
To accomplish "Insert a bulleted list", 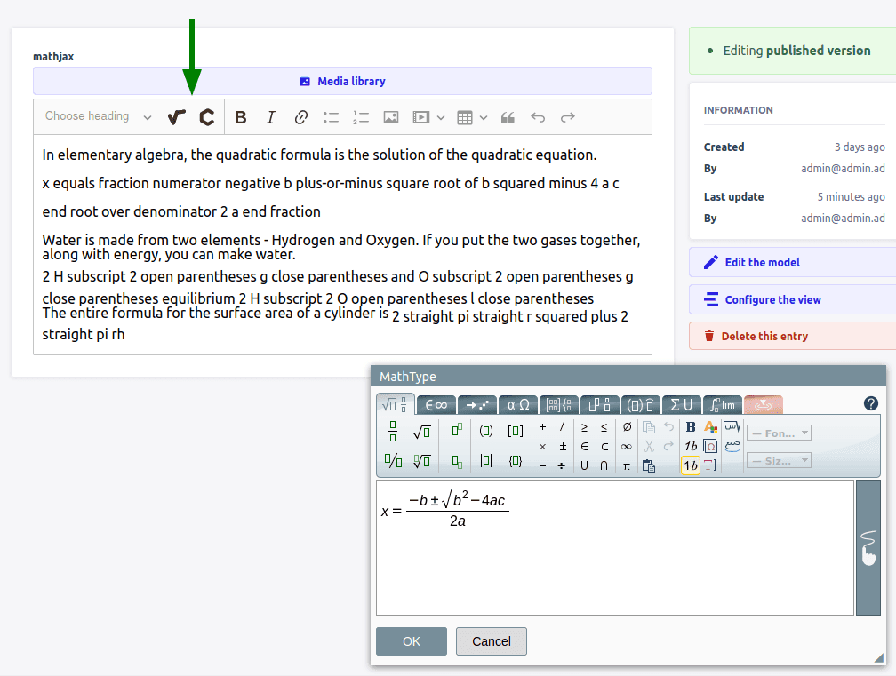I will click(331, 117).
